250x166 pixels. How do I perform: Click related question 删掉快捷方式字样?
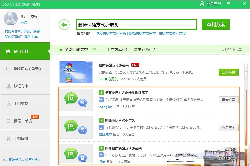point(142,33)
